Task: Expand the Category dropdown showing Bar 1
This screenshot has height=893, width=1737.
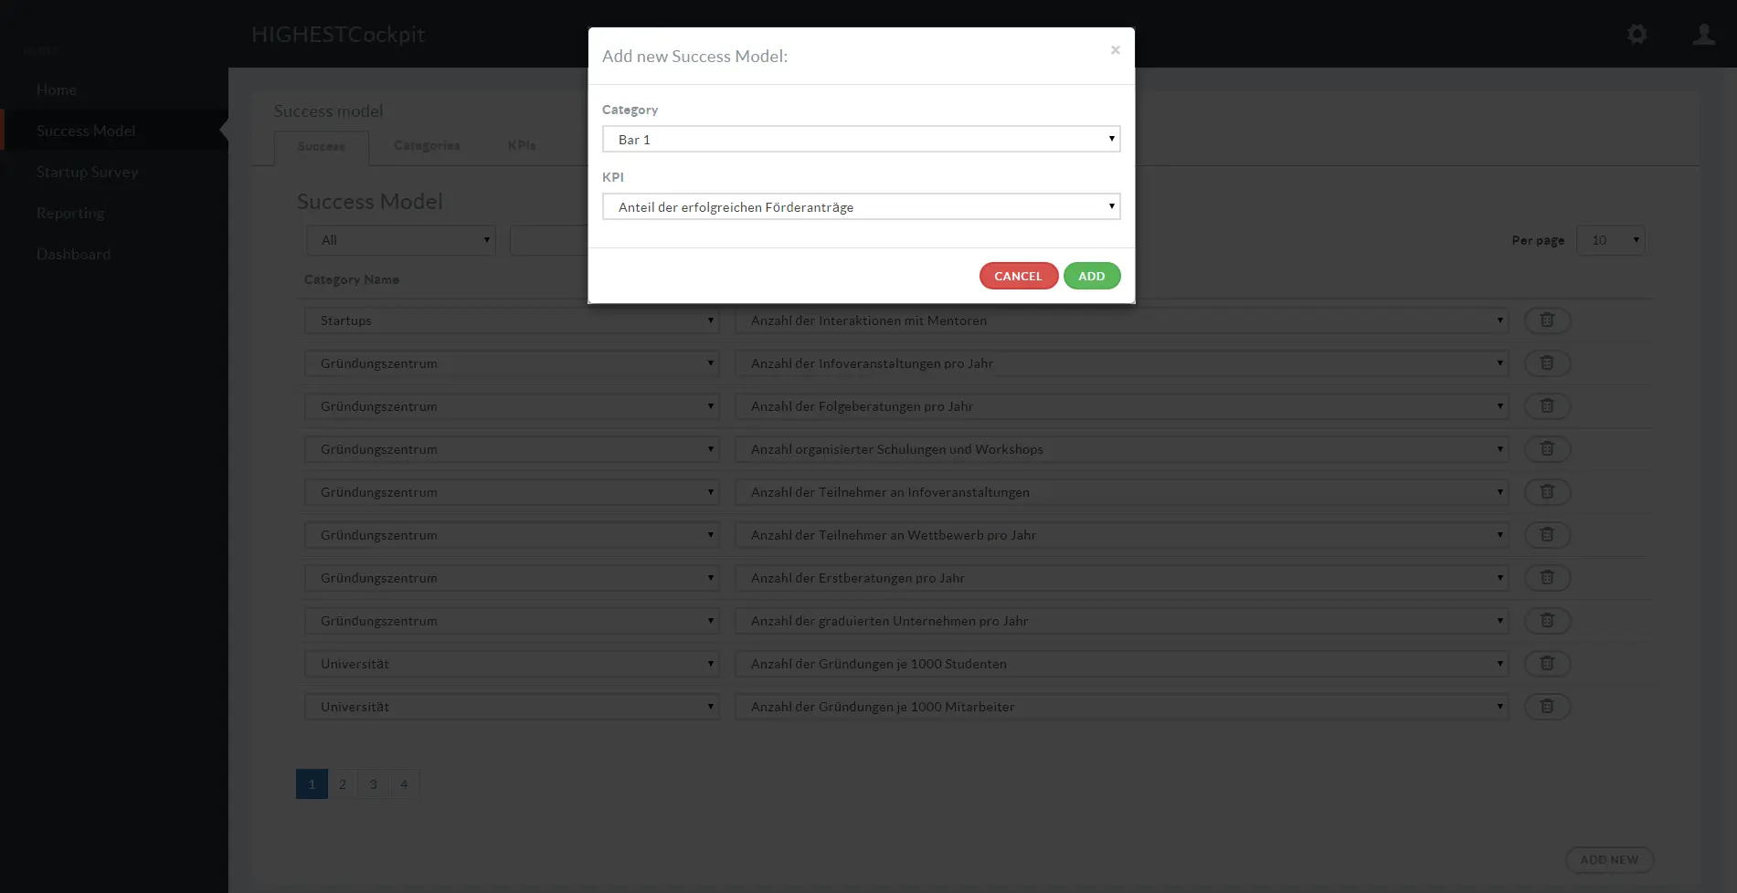Action: (x=861, y=140)
